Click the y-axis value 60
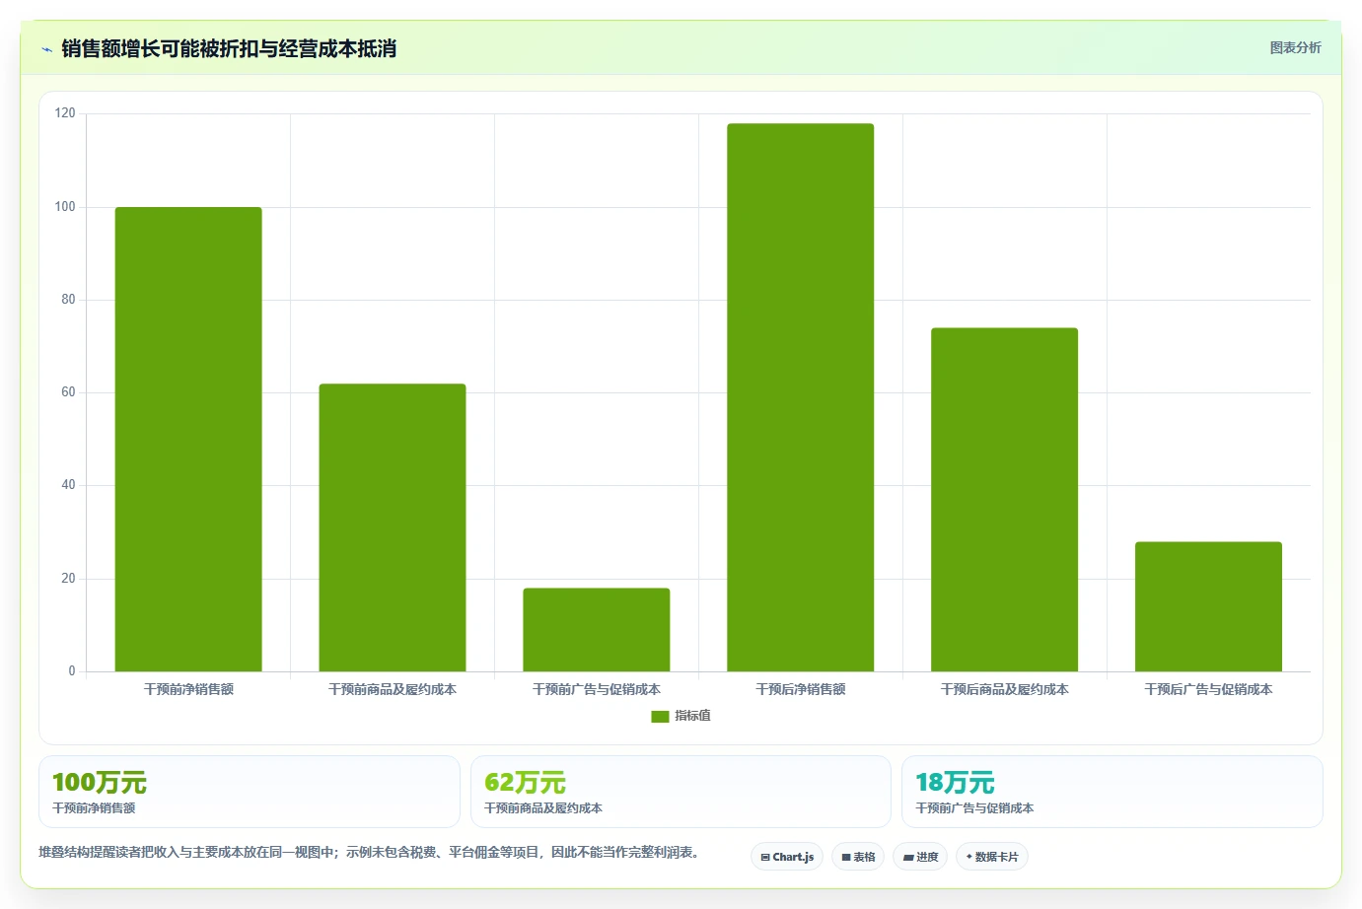Viewport: 1362px width, 909px height. [68, 392]
